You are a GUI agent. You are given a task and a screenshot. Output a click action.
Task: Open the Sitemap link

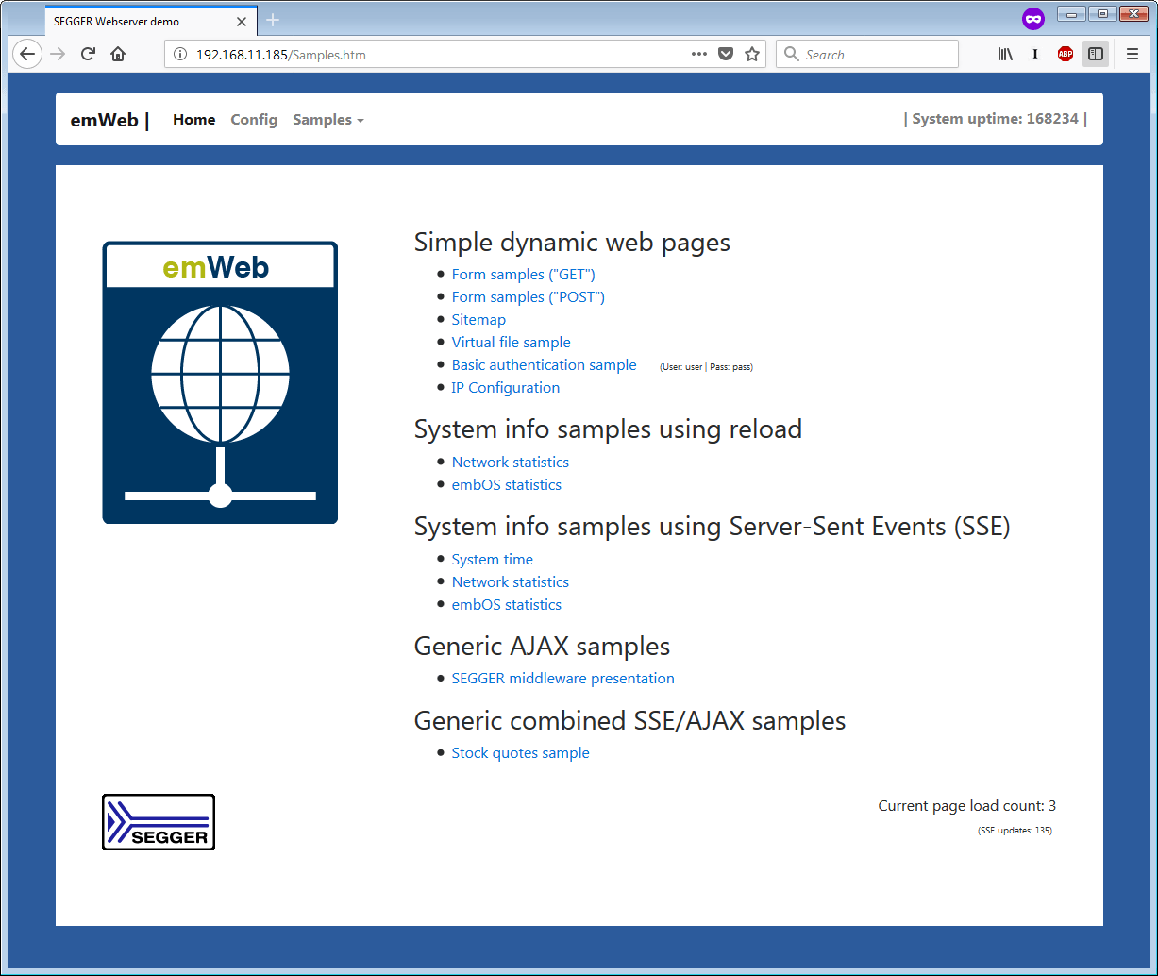pos(478,320)
